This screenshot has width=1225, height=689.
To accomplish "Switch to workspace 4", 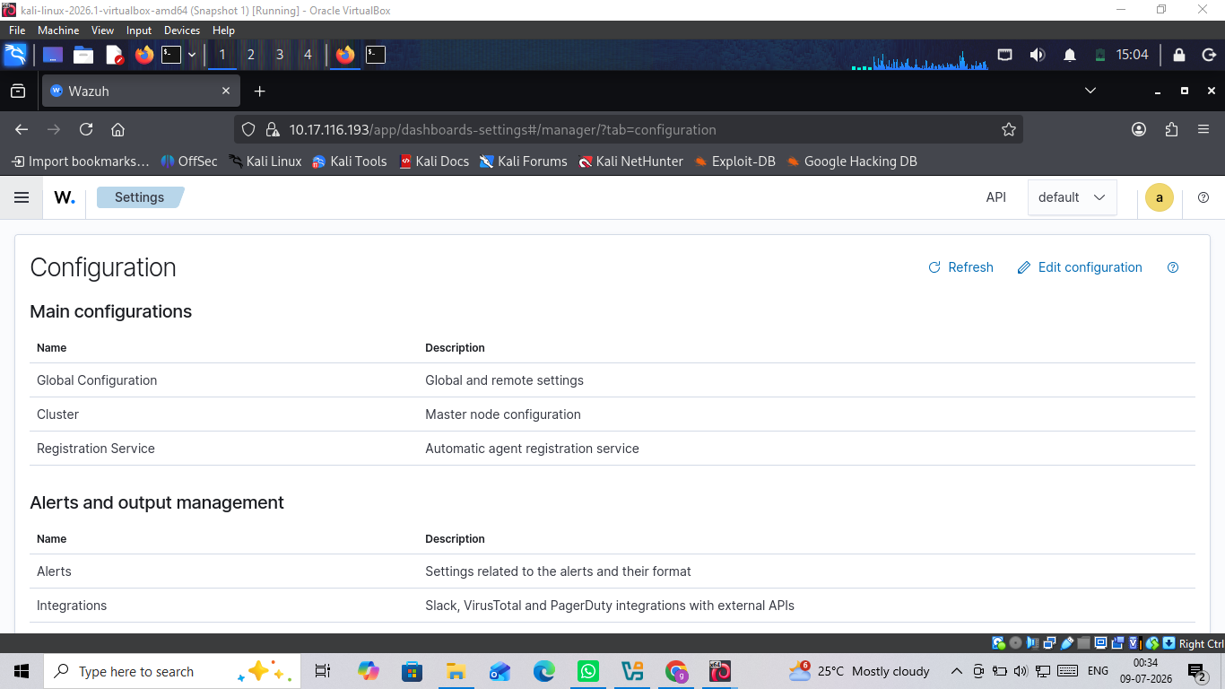I will [x=308, y=55].
